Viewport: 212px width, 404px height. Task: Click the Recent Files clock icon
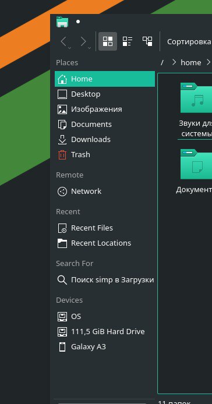click(x=62, y=228)
